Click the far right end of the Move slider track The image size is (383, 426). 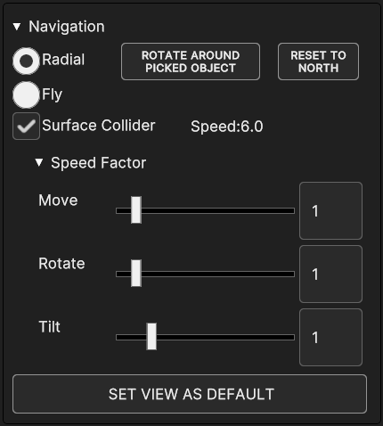click(x=292, y=210)
